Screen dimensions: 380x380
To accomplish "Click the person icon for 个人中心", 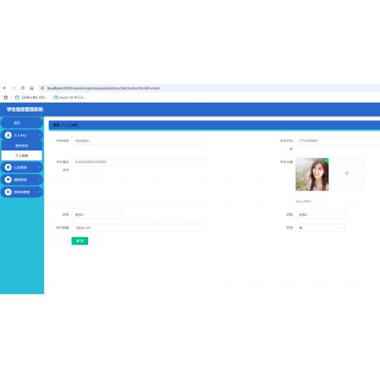I will (8, 135).
